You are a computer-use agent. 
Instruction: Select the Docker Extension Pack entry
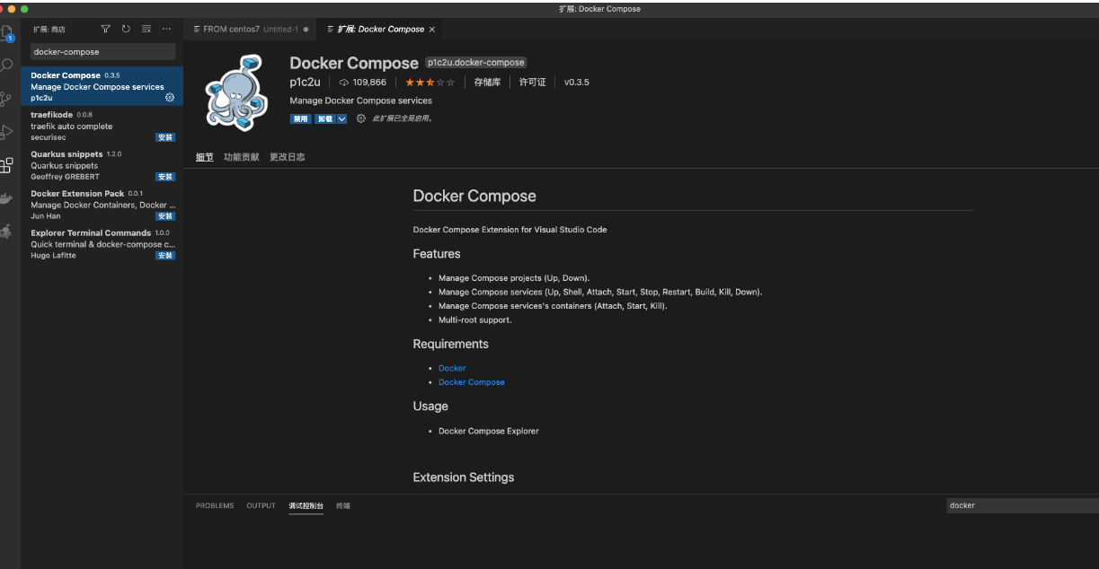(x=102, y=205)
